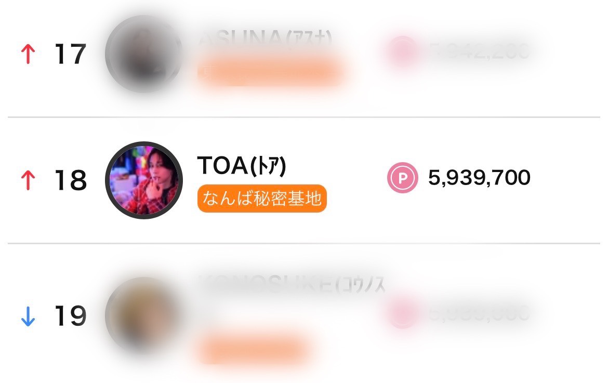The width and height of the screenshot is (608, 383).
Task: Select the rank number 18
Action: tap(70, 180)
